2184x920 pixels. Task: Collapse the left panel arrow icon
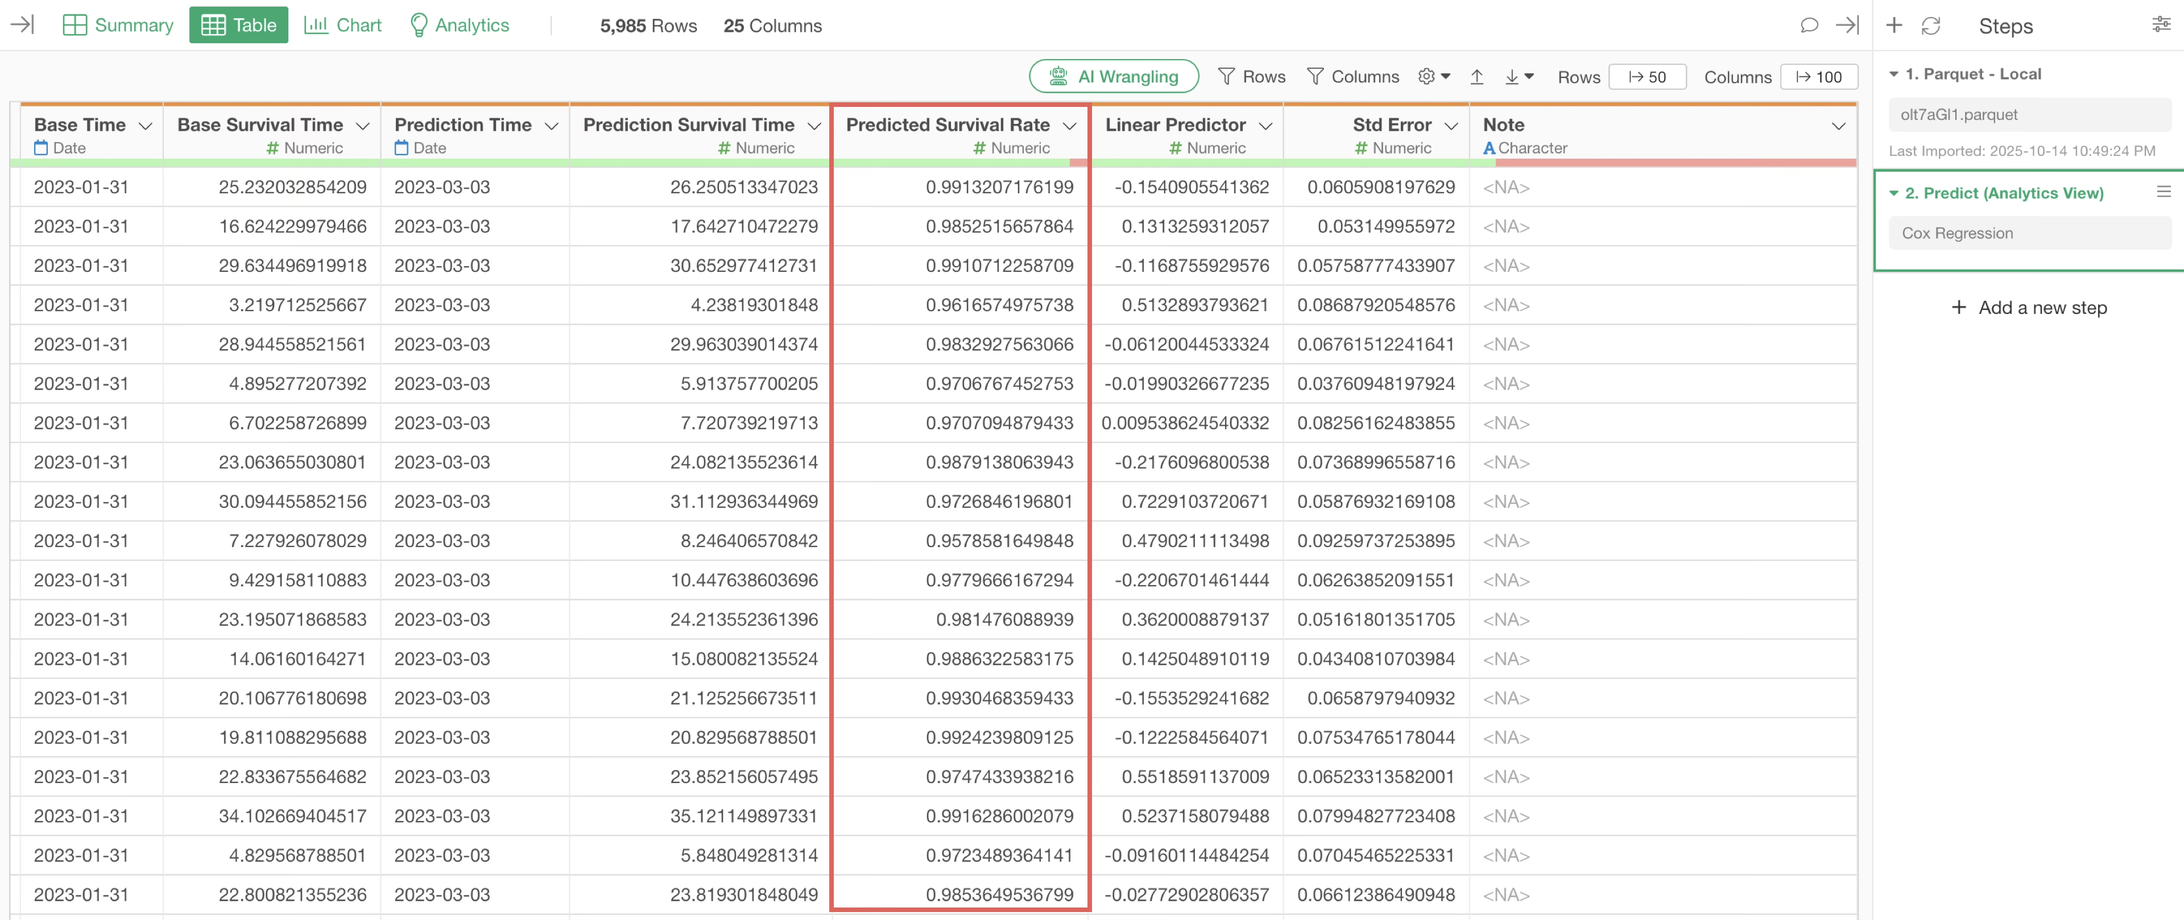pyautogui.click(x=22, y=24)
